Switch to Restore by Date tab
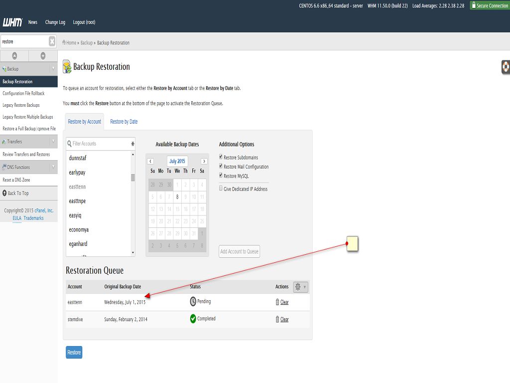Screen dimensions: 510x383 point(124,122)
